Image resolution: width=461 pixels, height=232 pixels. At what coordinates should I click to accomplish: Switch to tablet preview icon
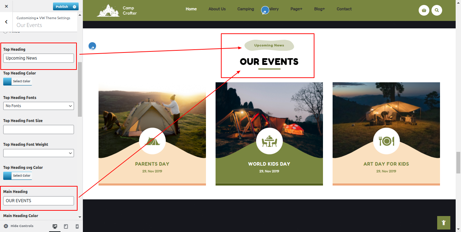[66, 226]
